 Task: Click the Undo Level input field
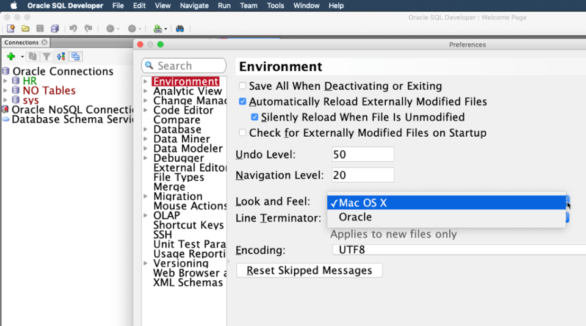tap(363, 154)
